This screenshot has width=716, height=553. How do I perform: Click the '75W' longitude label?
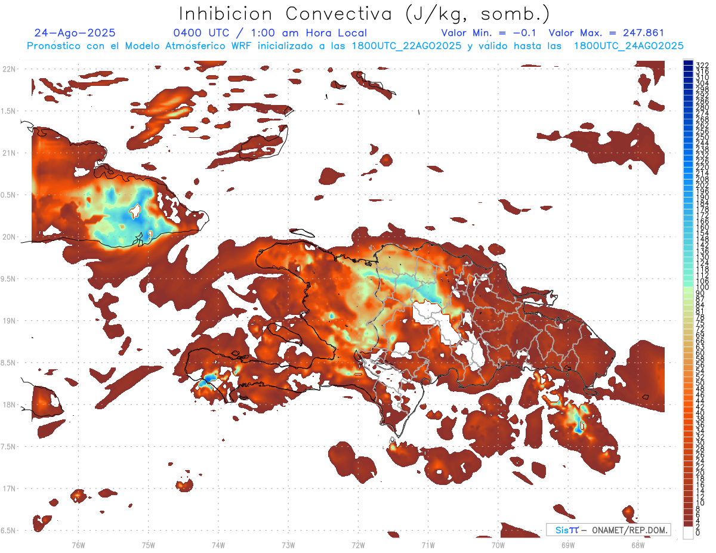pyautogui.click(x=149, y=545)
